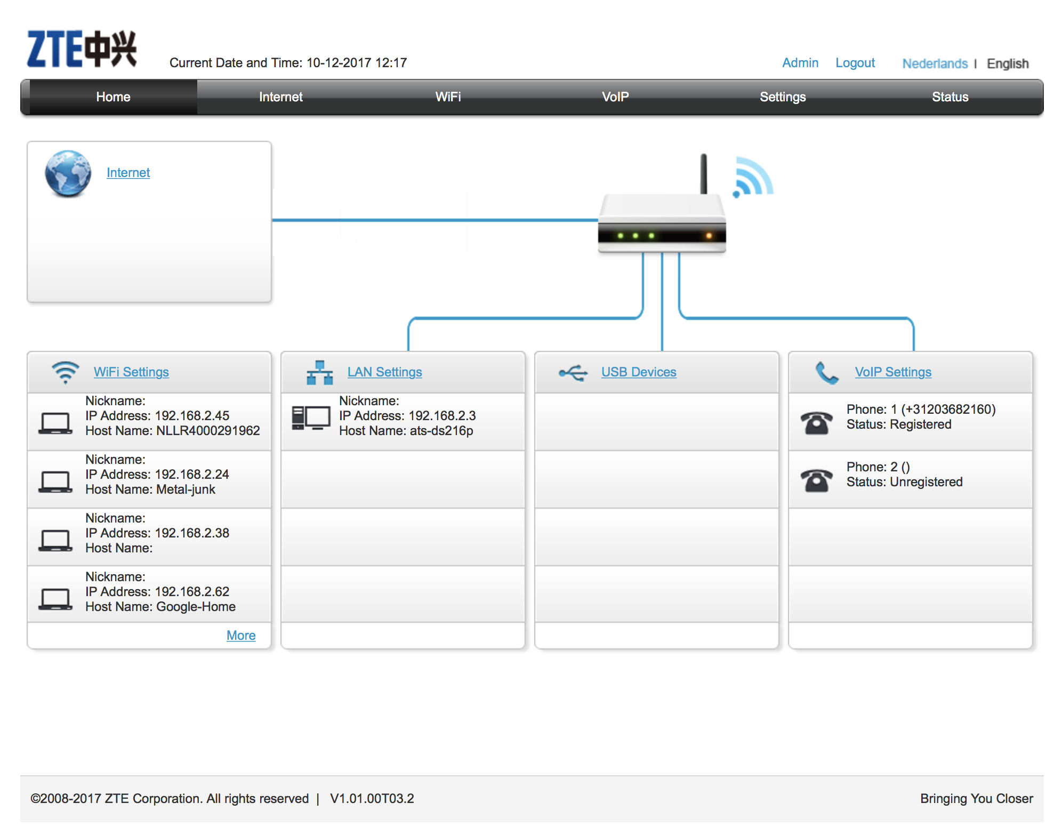The image size is (1062, 835).
Task: Select English language
Action: point(1008,63)
